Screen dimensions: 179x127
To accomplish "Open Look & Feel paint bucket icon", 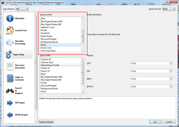I will [x=10, y=30].
